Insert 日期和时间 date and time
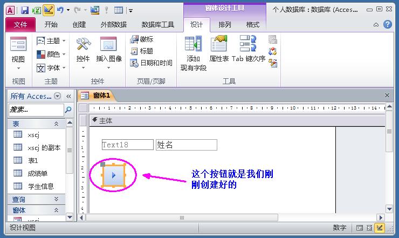Viewport: 399px width, 238px height. (151, 63)
